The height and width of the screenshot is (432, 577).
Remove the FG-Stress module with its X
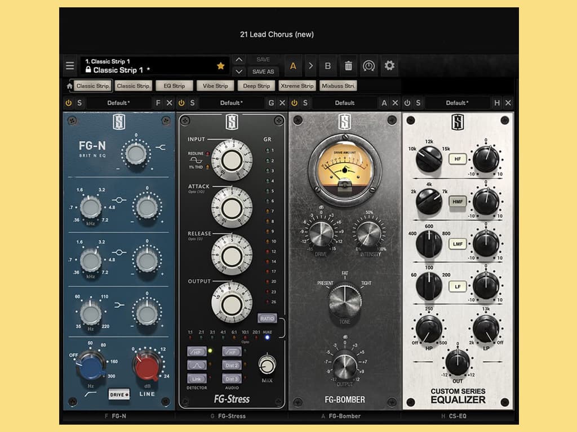[282, 103]
